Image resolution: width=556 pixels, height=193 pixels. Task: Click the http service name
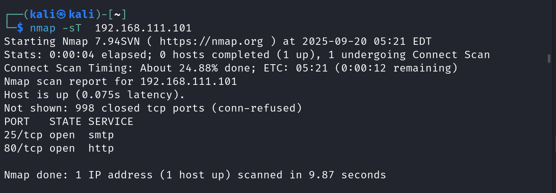(x=101, y=148)
